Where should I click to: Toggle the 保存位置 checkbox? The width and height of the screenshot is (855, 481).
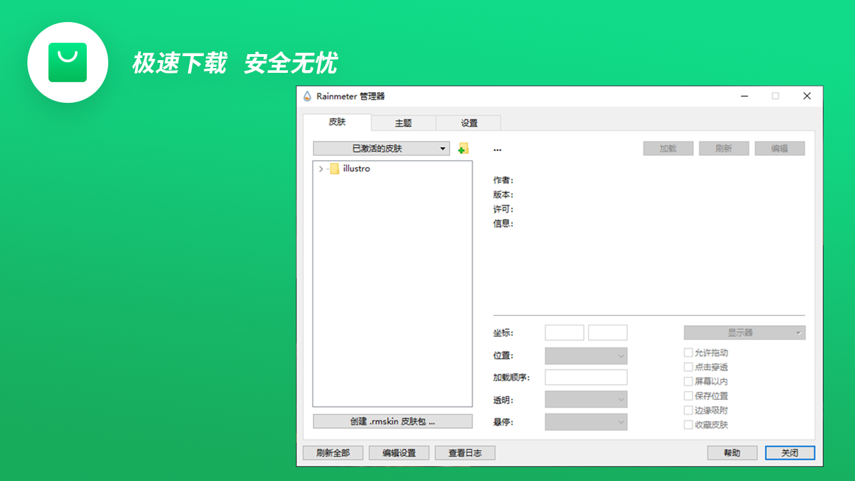pos(689,395)
